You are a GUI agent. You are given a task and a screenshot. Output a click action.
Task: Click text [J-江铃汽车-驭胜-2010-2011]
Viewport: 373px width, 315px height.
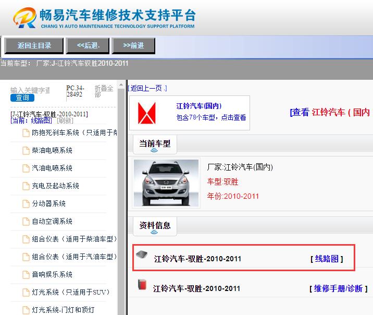tap(49, 114)
